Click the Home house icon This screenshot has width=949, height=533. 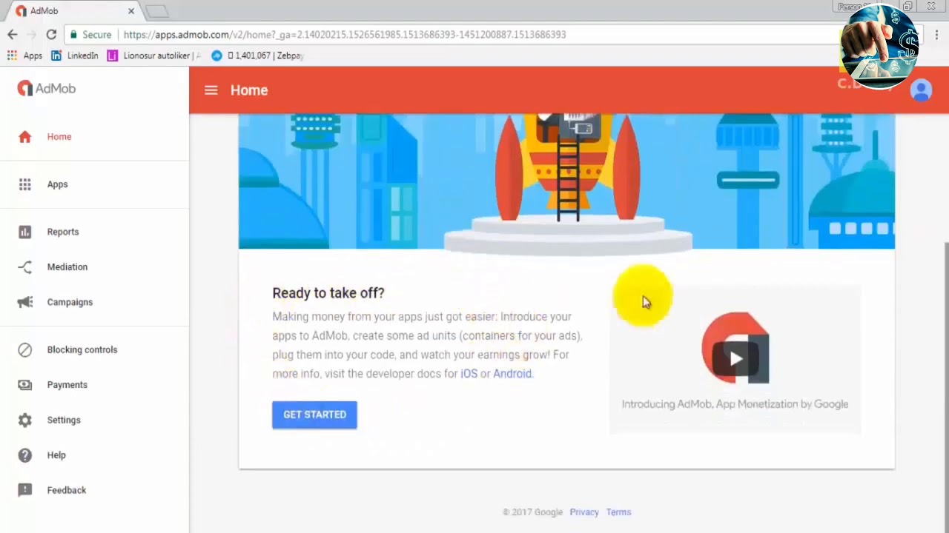click(25, 137)
